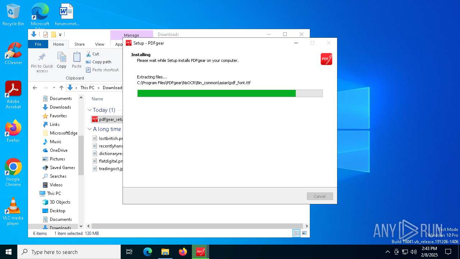Click the taskbar clock and date
The image size is (460, 259).
[429, 252]
